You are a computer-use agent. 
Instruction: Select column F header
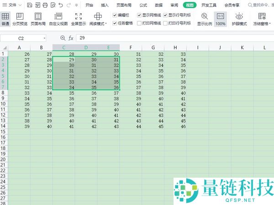[x=131, y=47]
